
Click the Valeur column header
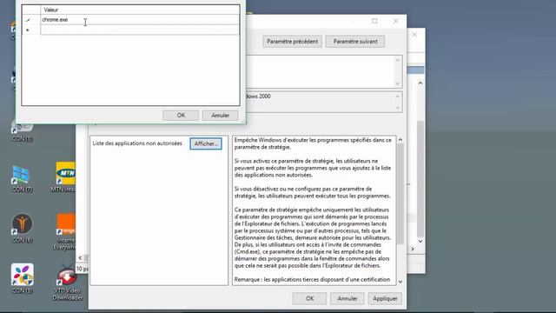[x=140, y=10]
